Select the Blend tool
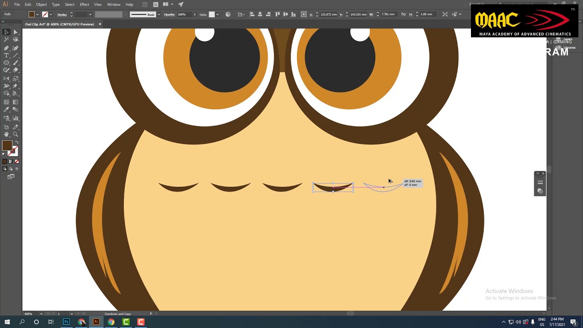The image size is (583, 328). (15, 110)
